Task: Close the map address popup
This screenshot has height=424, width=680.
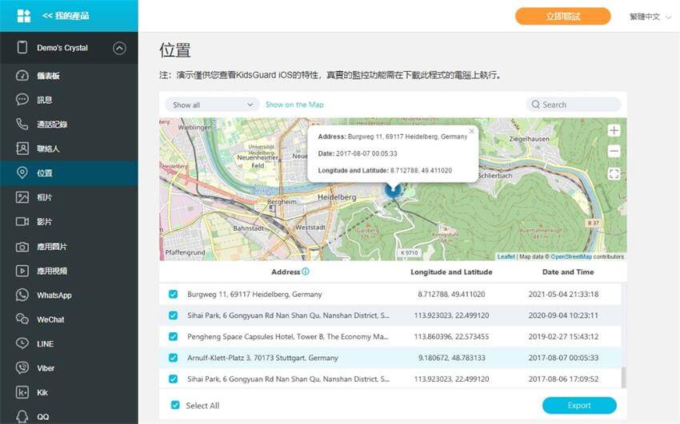Action: pyautogui.click(x=472, y=131)
